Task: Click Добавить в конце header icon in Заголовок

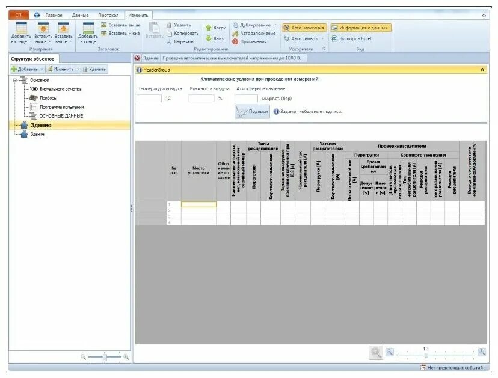Action: [x=88, y=28]
